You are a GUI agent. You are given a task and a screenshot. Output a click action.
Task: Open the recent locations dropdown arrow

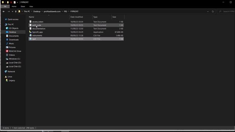pyautogui.click(x=12, y=11)
